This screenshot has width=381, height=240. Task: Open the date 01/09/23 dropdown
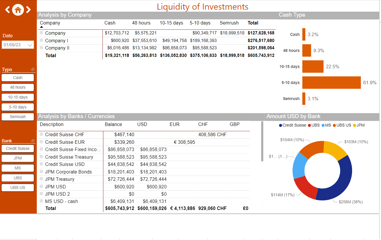click(18, 45)
